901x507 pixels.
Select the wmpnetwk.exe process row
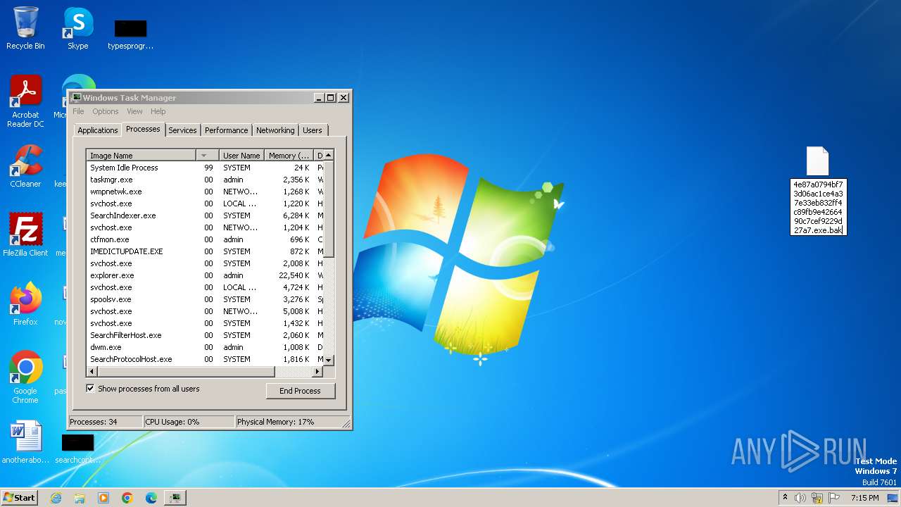pyautogui.click(x=205, y=192)
